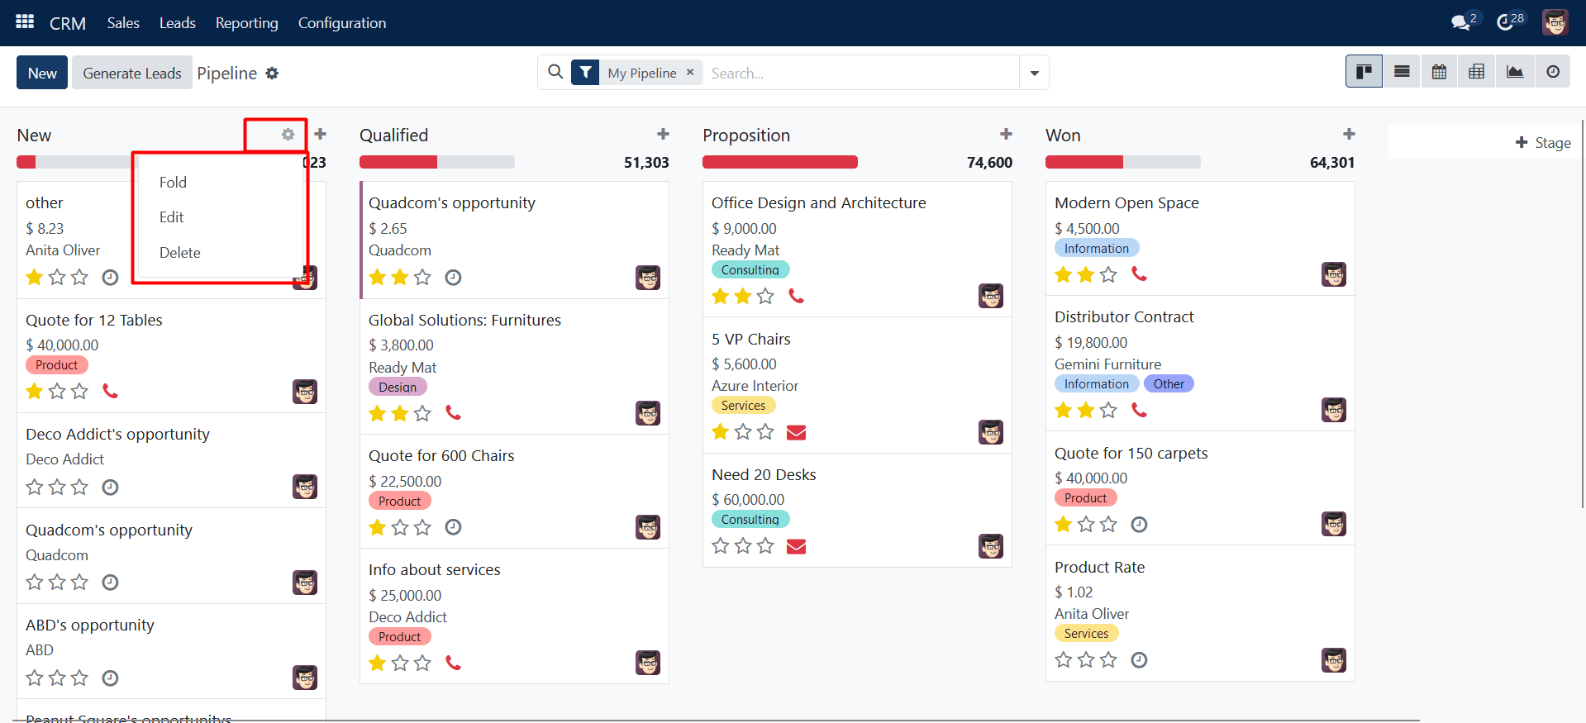Viewport: 1586px width, 723px height.
Task: Expand the search options dropdown arrow
Action: (1034, 73)
